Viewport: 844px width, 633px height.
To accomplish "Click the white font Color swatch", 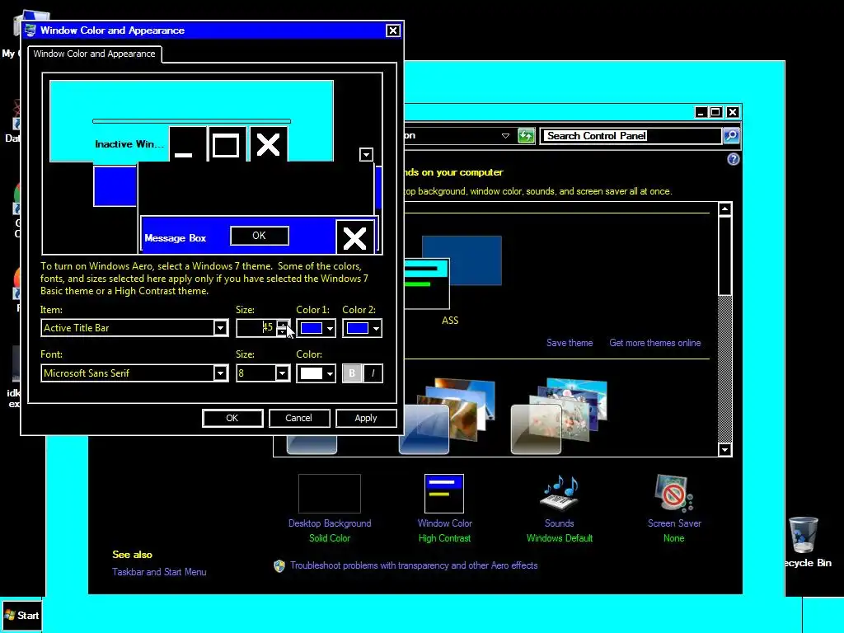I will [312, 373].
